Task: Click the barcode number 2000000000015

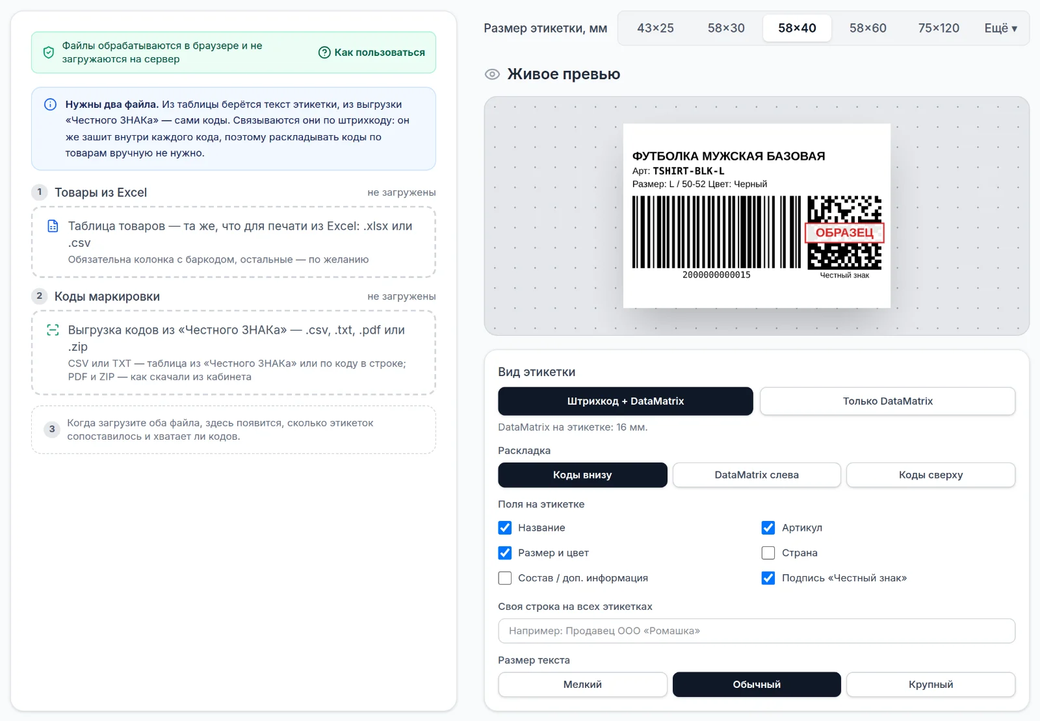Action: (x=716, y=275)
